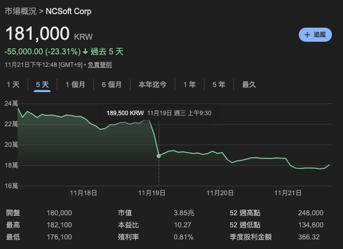Click the NCSoft Corp title
343x249 pixels.
pyautogui.click(x=68, y=11)
